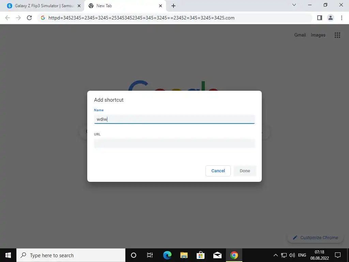Open Task View on taskbar
This screenshot has width=349, height=262.
pyautogui.click(x=150, y=255)
